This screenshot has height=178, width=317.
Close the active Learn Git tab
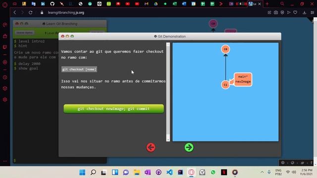point(260,4)
